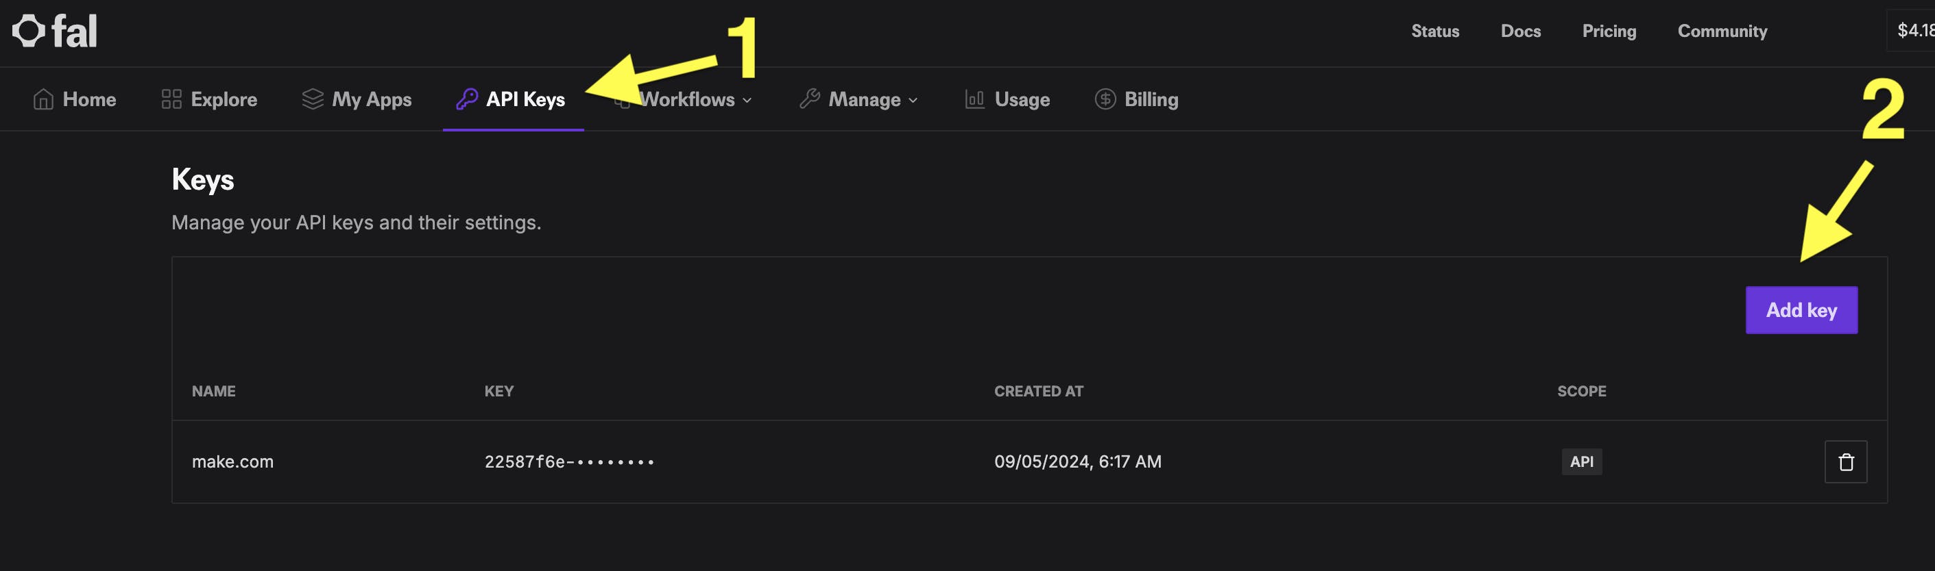Delete the make.com key with trash icon
This screenshot has height=571, width=1935.
pyautogui.click(x=1845, y=461)
